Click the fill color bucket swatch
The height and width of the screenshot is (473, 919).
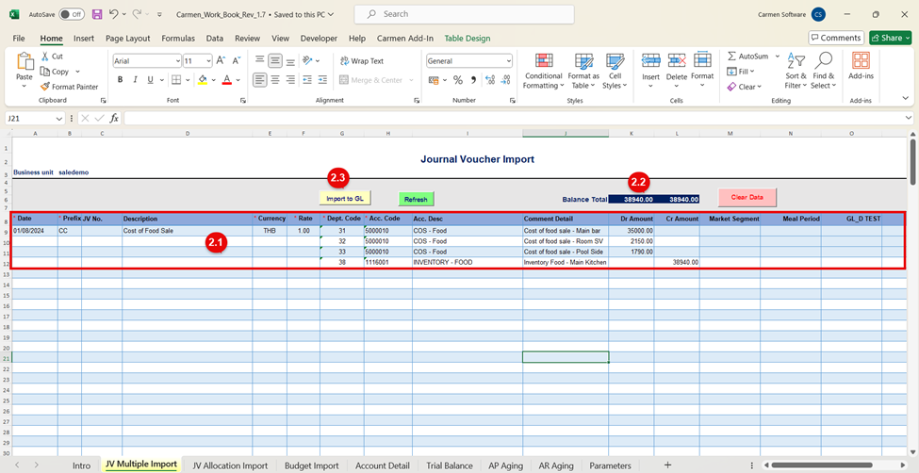202,80
